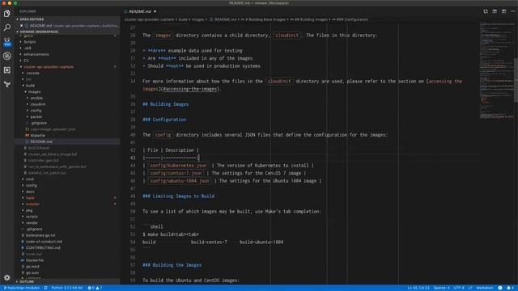Click Ln 43 cursor position indicator
Viewport: 518px width, 291px height.
(x=418, y=288)
